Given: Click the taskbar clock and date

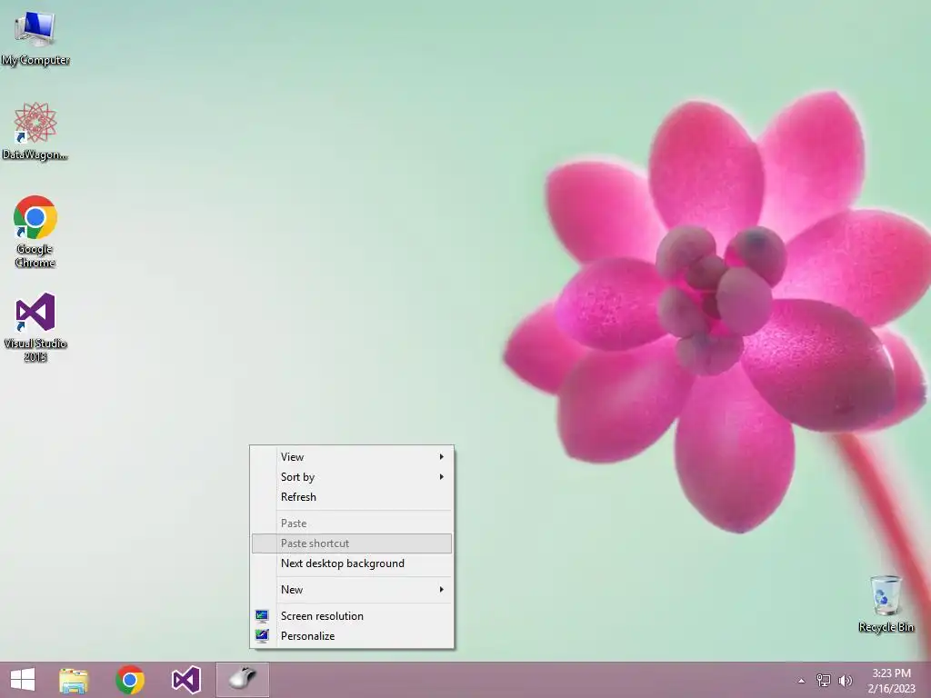Looking at the screenshot, I should [891, 680].
